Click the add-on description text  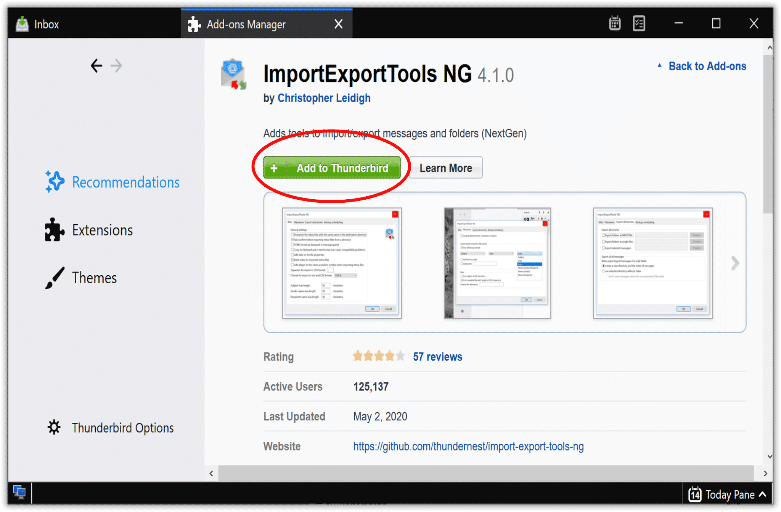click(395, 133)
